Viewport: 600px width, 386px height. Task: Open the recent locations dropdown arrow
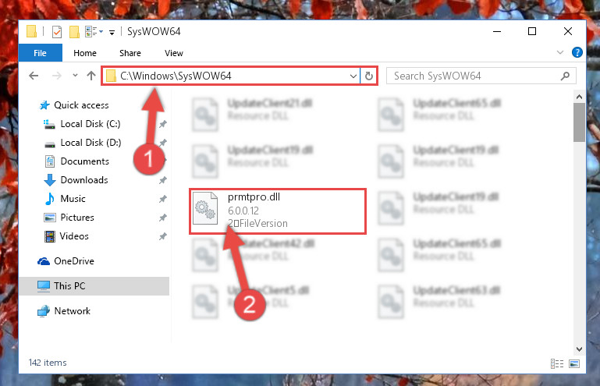[75, 76]
